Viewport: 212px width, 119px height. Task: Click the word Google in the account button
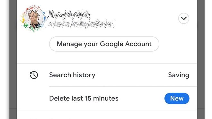(111, 44)
